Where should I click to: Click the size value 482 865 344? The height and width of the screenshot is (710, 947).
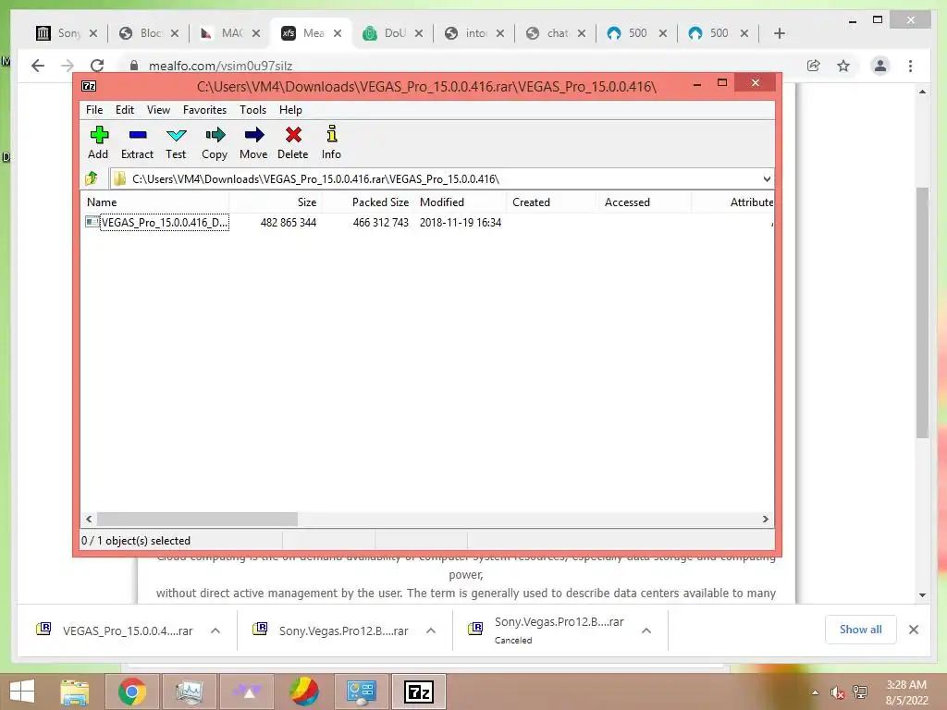pos(289,222)
